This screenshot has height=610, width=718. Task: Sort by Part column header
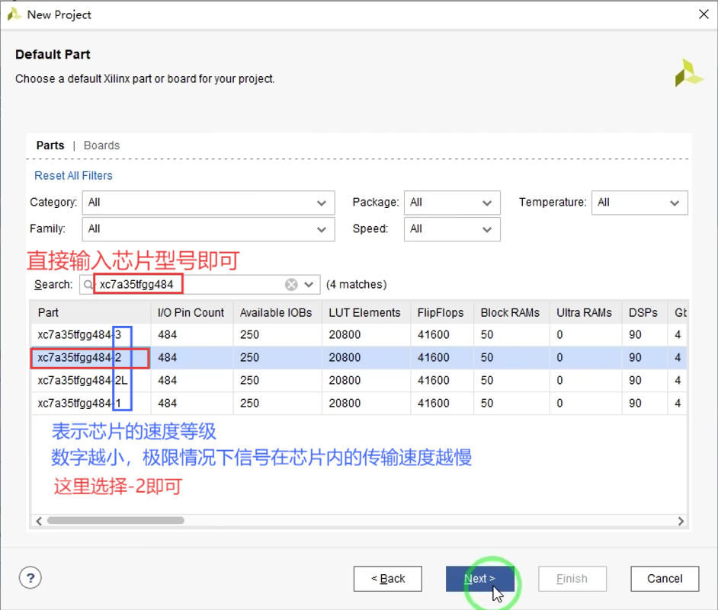91,312
